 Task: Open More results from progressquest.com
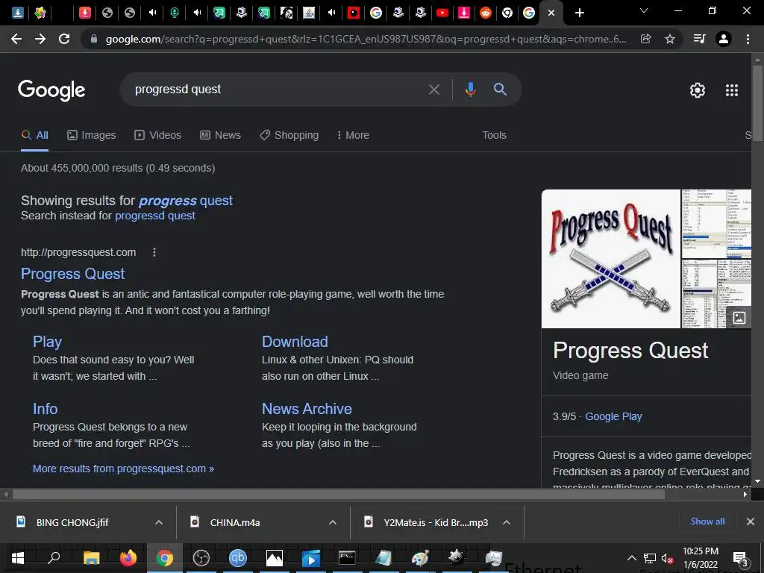coord(123,469)
